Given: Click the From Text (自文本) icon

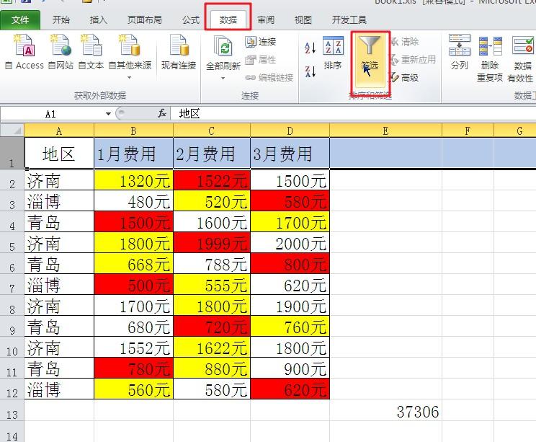Looking at the screenshot, I should pos(91,51).
